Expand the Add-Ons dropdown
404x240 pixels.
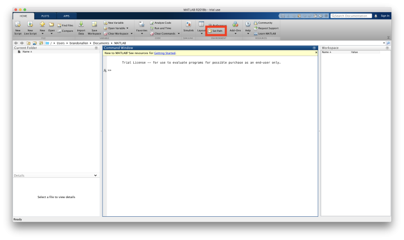coord(235,34)
